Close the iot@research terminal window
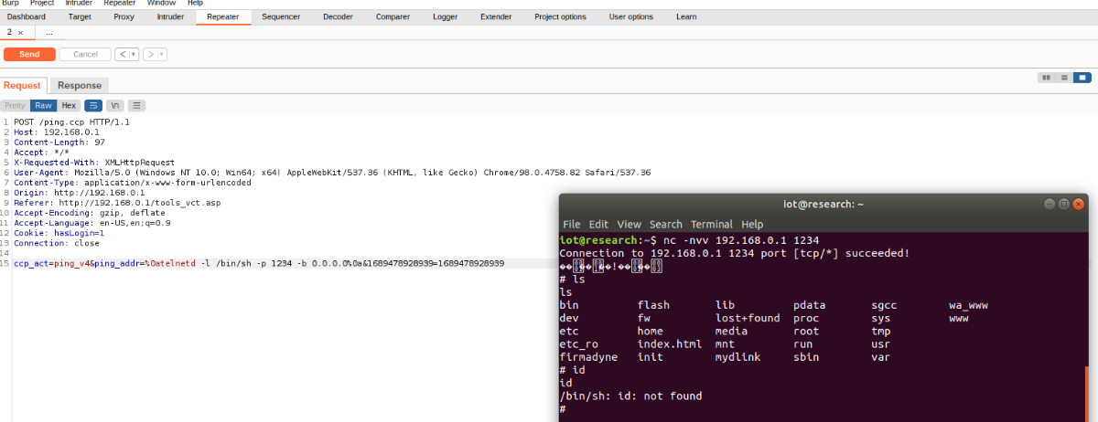Image resolution: width=1098 pixels, height=422 pixels. point(1080,205)
